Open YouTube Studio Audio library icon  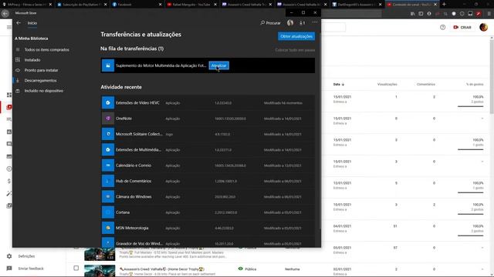[9, 206]
